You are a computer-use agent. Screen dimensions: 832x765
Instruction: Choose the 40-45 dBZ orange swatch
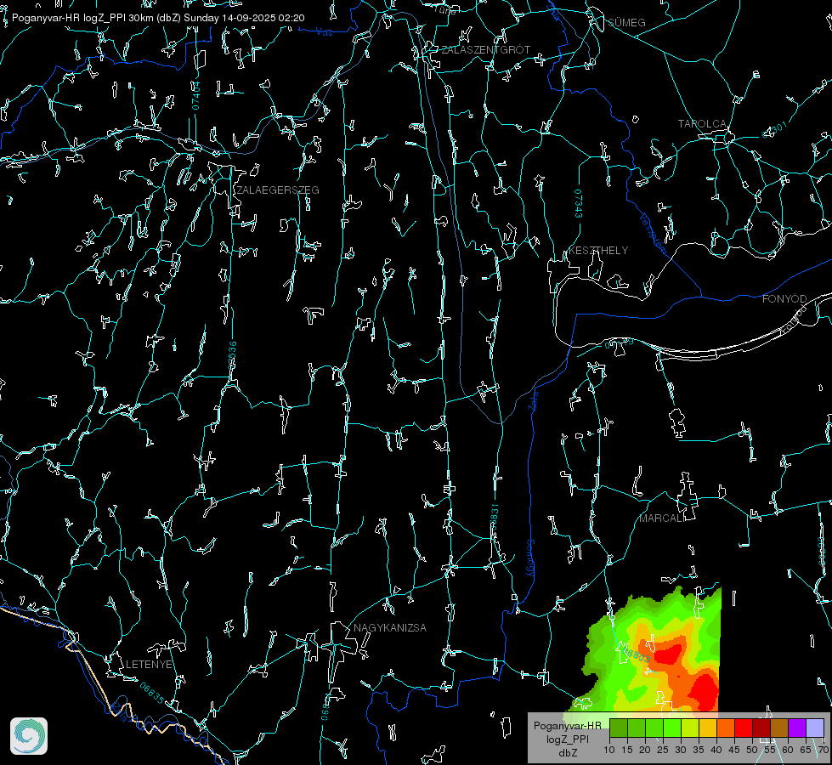(x=726, y=728)
